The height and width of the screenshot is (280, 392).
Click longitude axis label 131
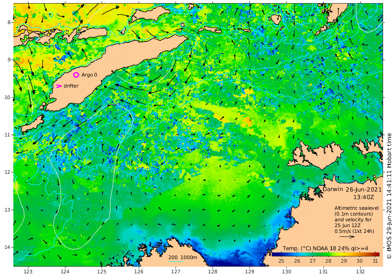[323, 272]
